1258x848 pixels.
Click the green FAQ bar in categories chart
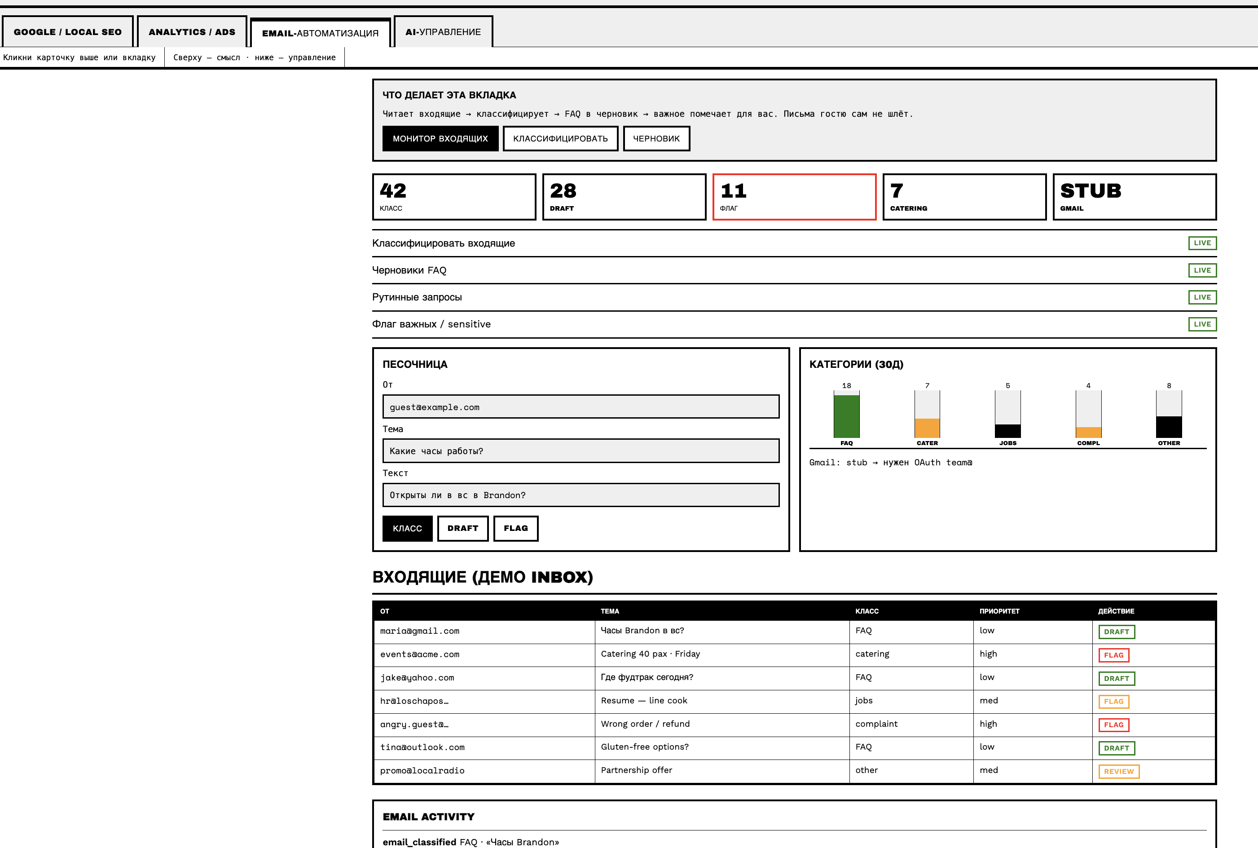coord(847,416)
